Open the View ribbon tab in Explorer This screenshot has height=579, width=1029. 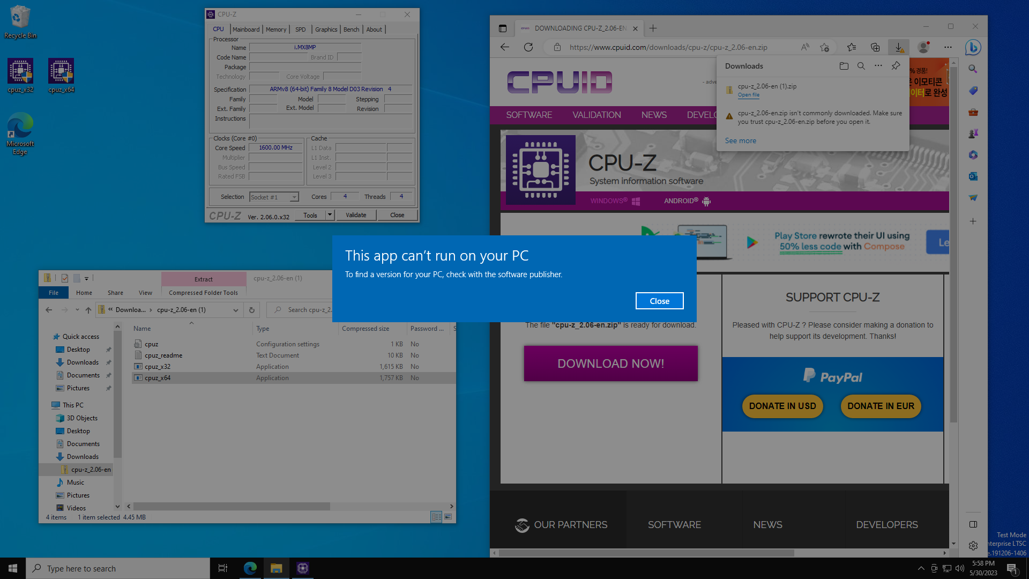click(145, 293)
